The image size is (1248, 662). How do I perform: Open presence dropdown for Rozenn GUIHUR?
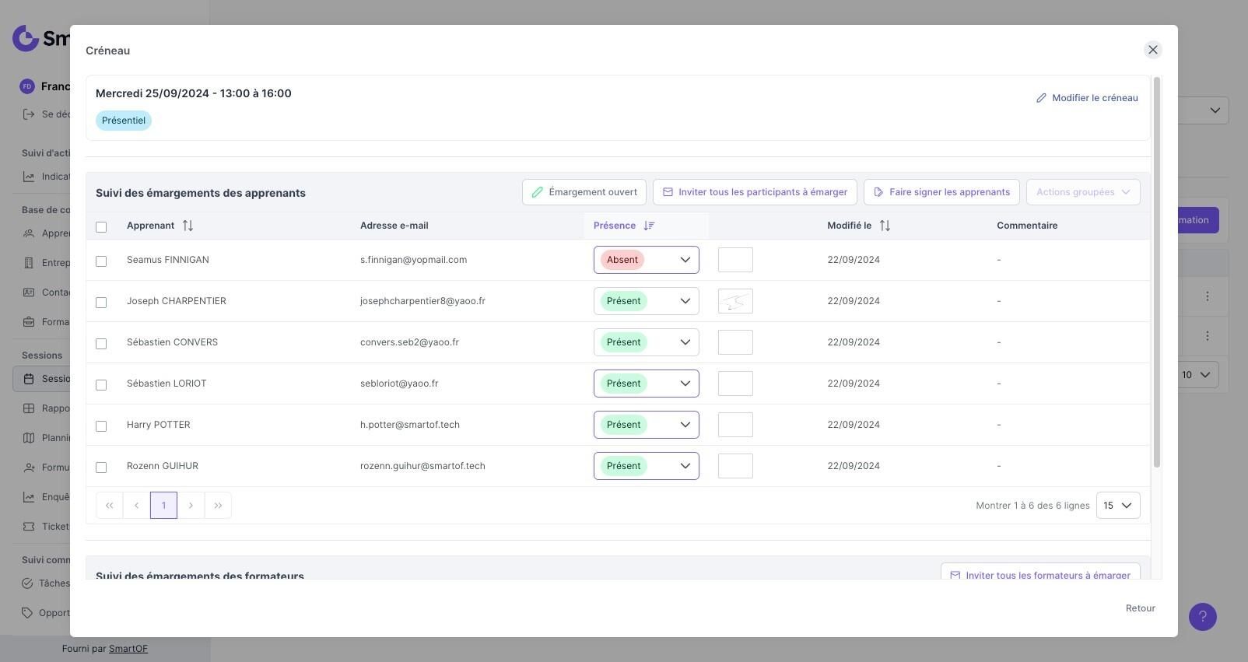[647, 466]
